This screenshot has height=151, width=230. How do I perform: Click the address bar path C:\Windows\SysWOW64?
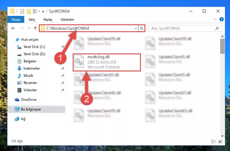(68, 28)
